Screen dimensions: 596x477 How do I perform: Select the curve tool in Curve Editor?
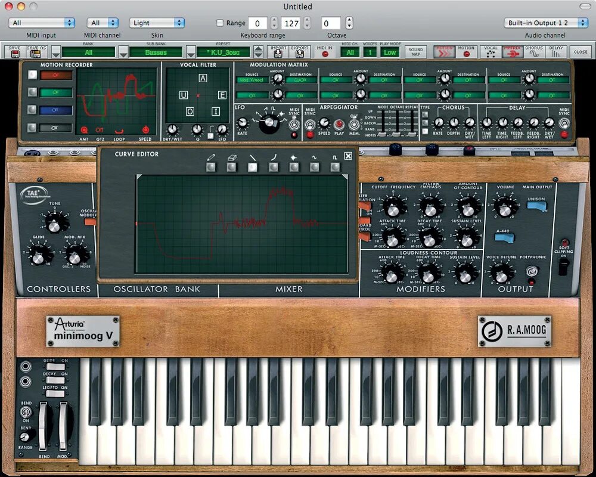coord(274,166)
